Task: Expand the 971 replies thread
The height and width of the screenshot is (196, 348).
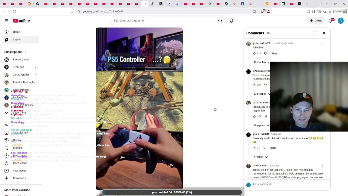Action: point(261,62)
